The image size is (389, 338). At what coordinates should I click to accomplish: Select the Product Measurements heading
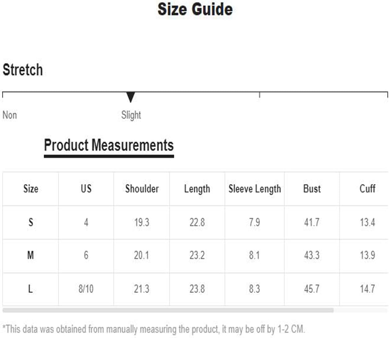coord(109,145)
